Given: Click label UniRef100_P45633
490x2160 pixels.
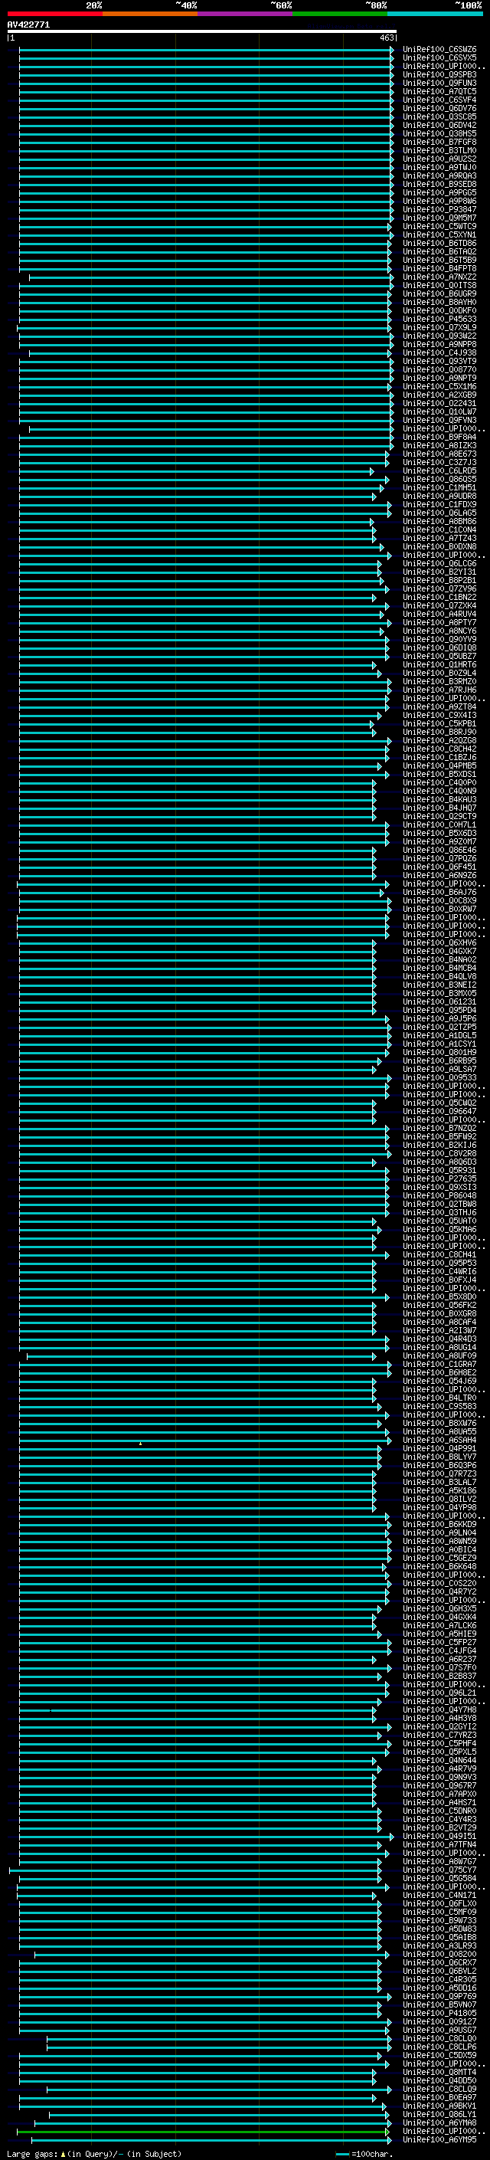Looking at the screenshot, I should (x=439, y=319).
